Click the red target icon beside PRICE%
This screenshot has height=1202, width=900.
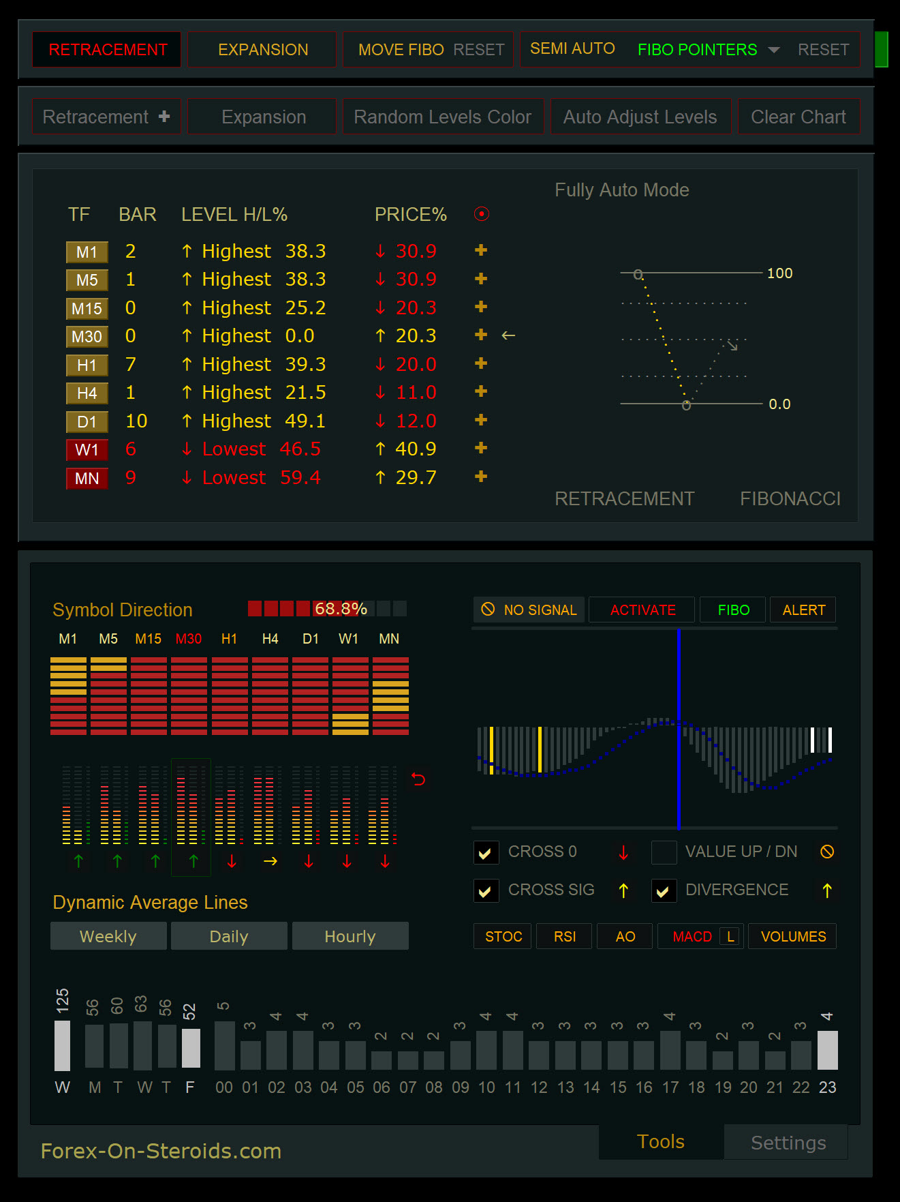click(482, 214)
